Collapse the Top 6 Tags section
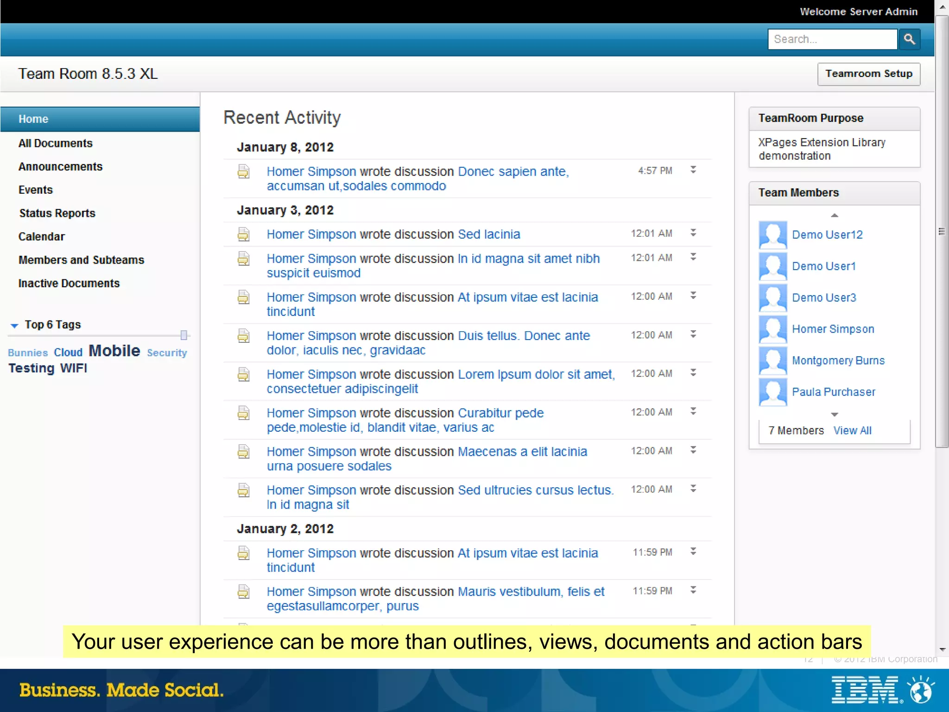The width and height of the screenshot is (949, 712). (x=14, y=326)
